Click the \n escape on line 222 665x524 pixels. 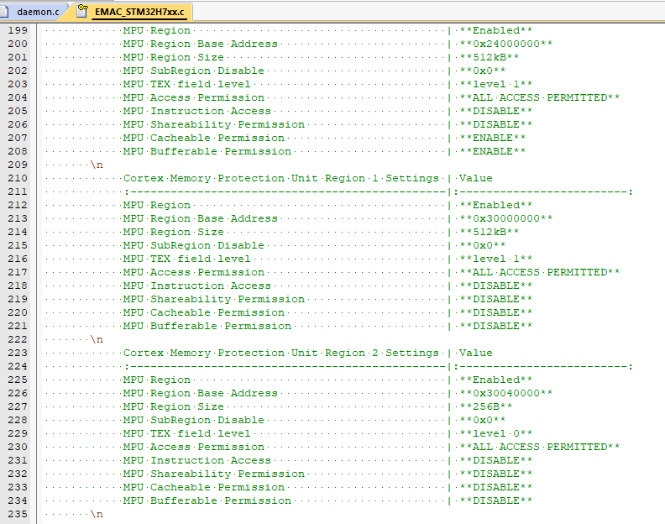click(97, 339)
